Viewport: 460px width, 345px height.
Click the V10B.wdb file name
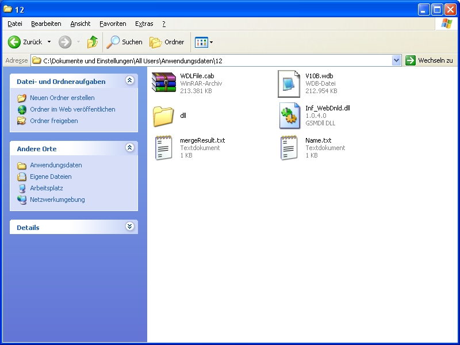319,76
